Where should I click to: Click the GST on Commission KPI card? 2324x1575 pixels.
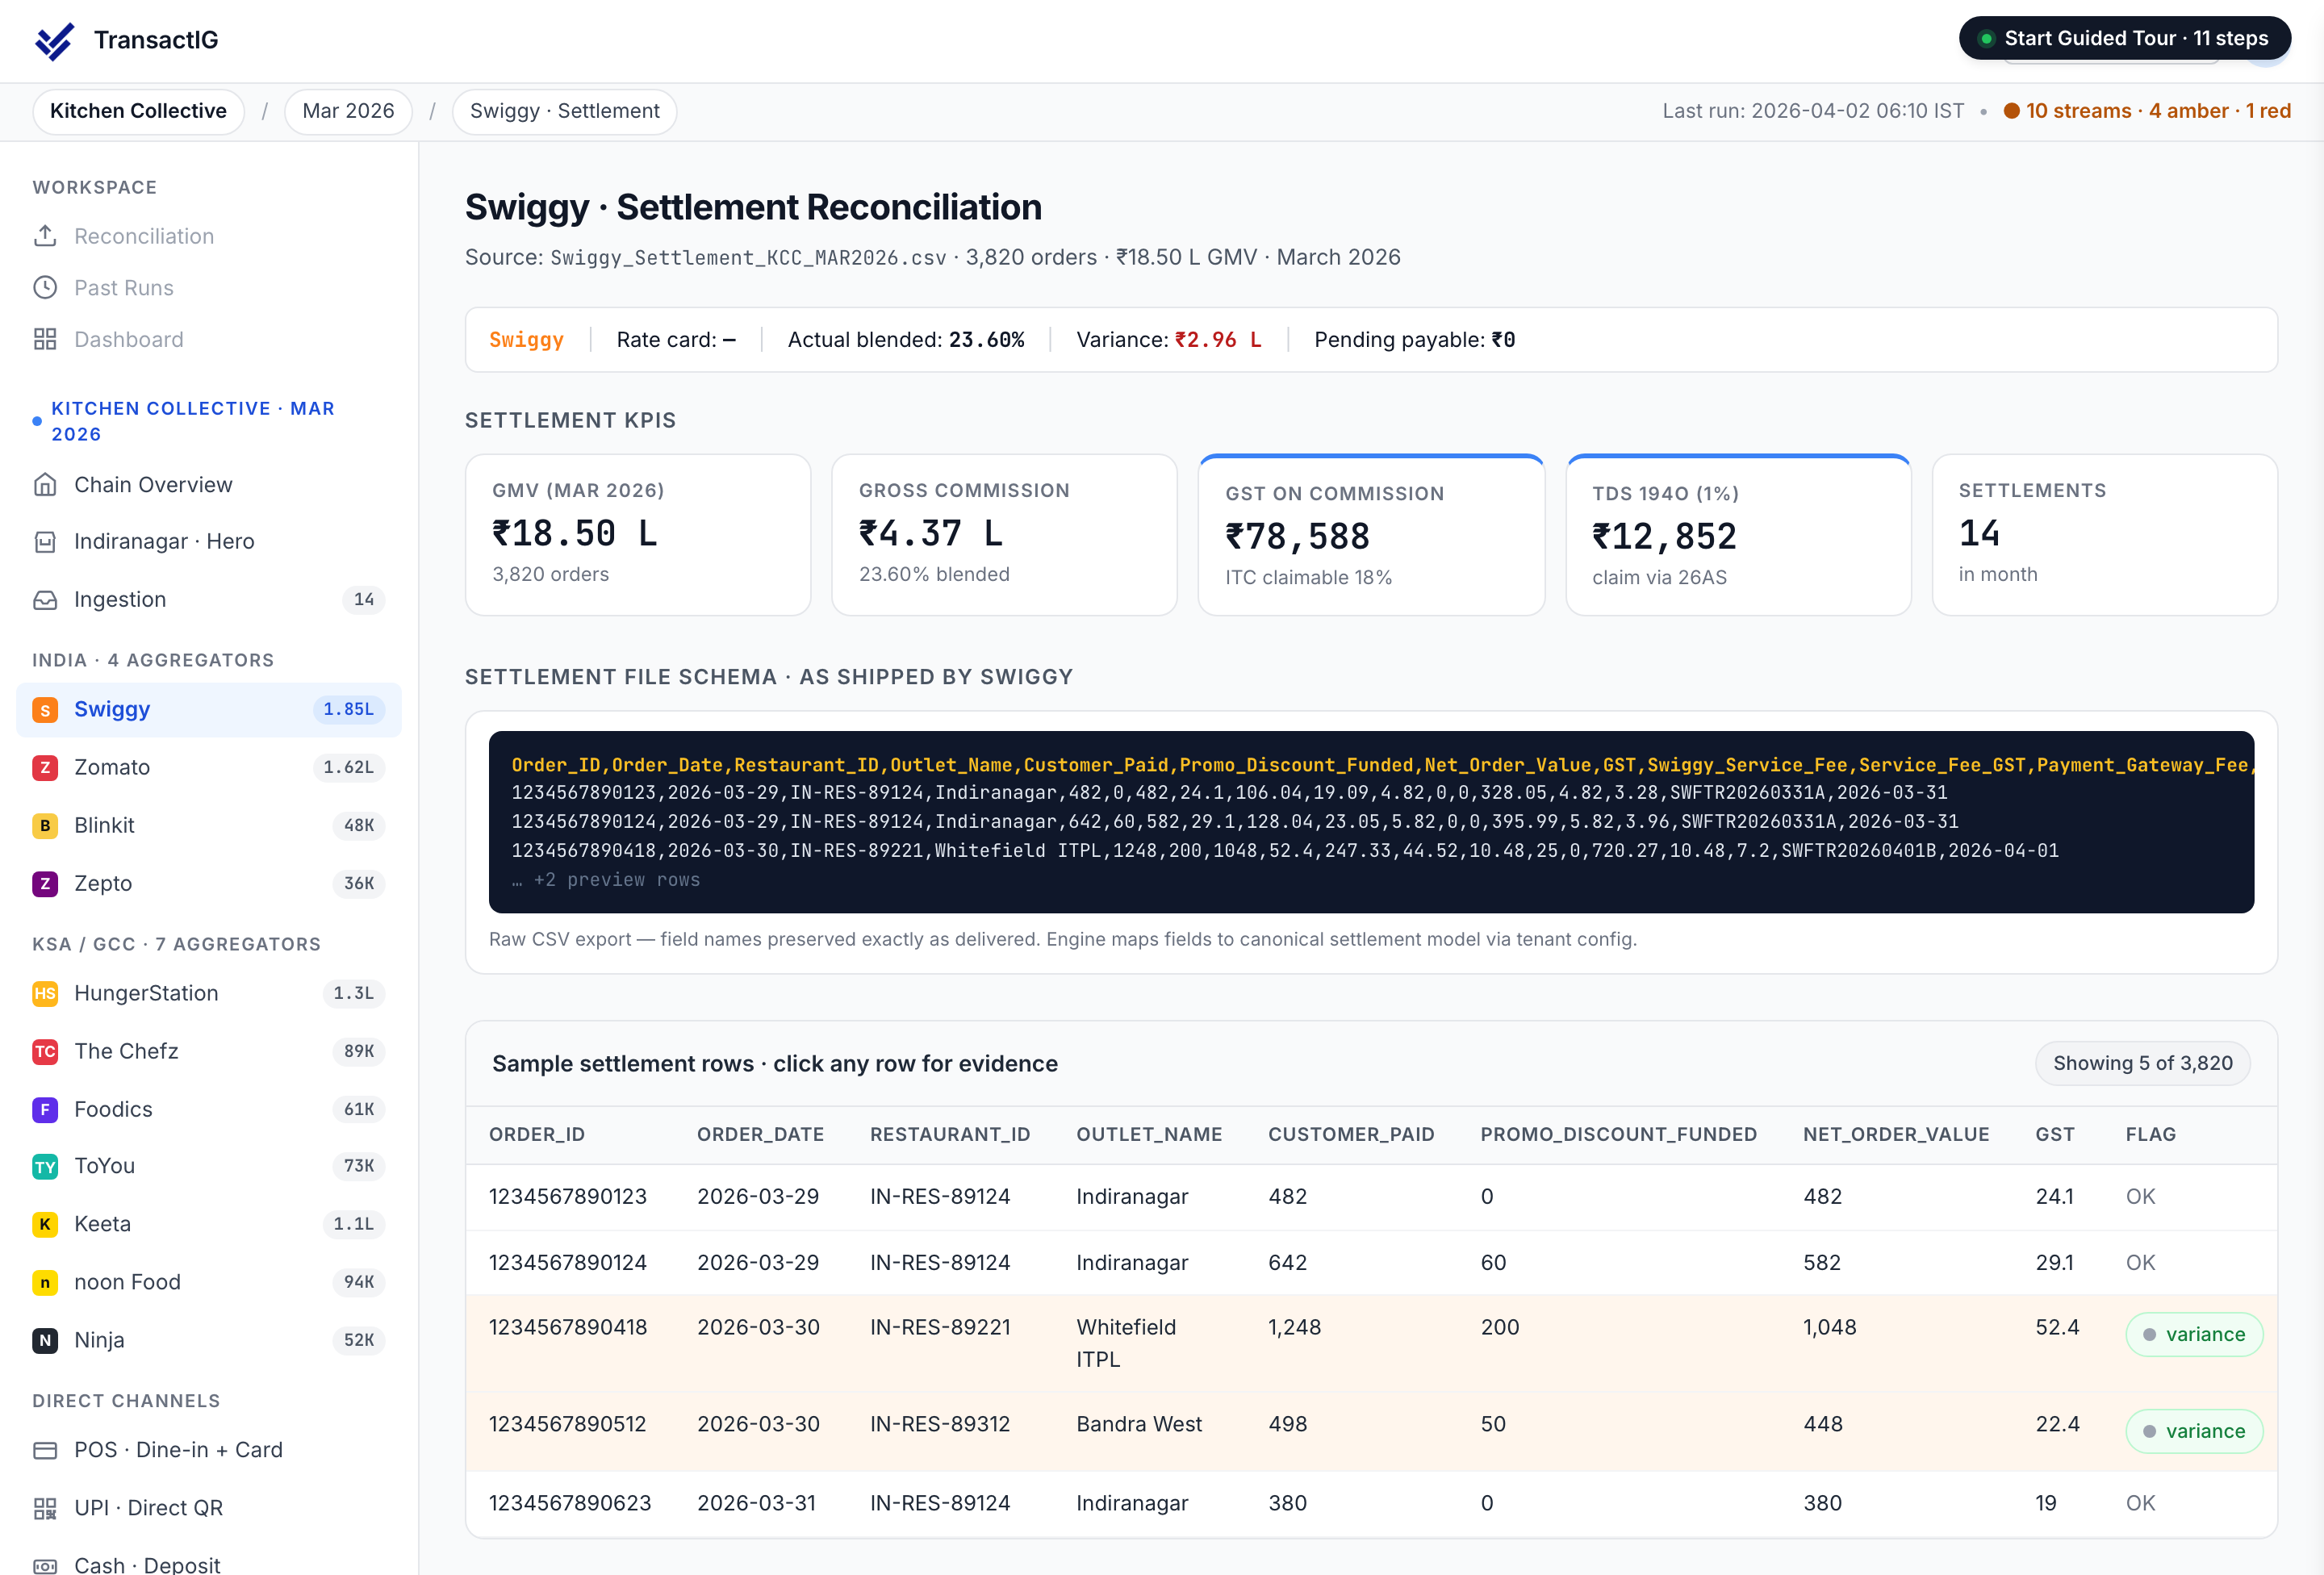point(1371,535)
